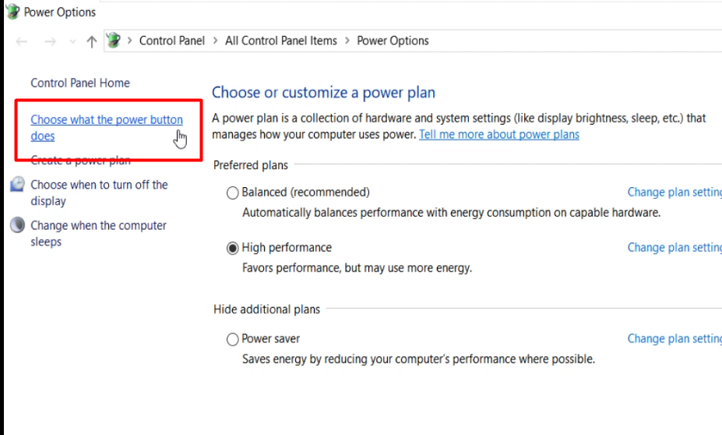
Task: Go up one level with the up arrow
Action: (x=92, y=42)
